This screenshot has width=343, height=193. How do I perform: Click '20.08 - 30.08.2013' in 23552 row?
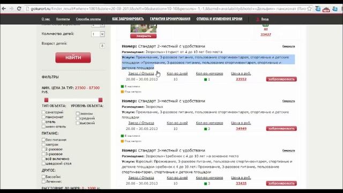click(141, 79)
